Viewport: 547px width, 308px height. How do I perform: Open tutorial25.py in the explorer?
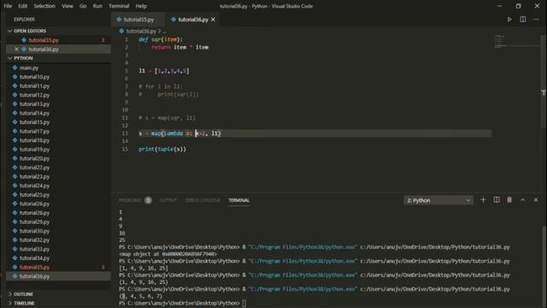tap(59, 195)
